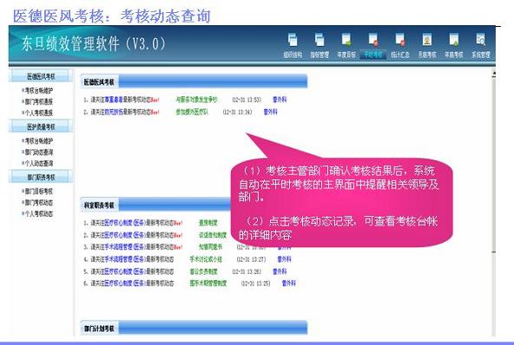Open the 手术讨论或小结 green record link
Image resolution: width=514 pixels, height=345 pixels.
coord(206,259)
